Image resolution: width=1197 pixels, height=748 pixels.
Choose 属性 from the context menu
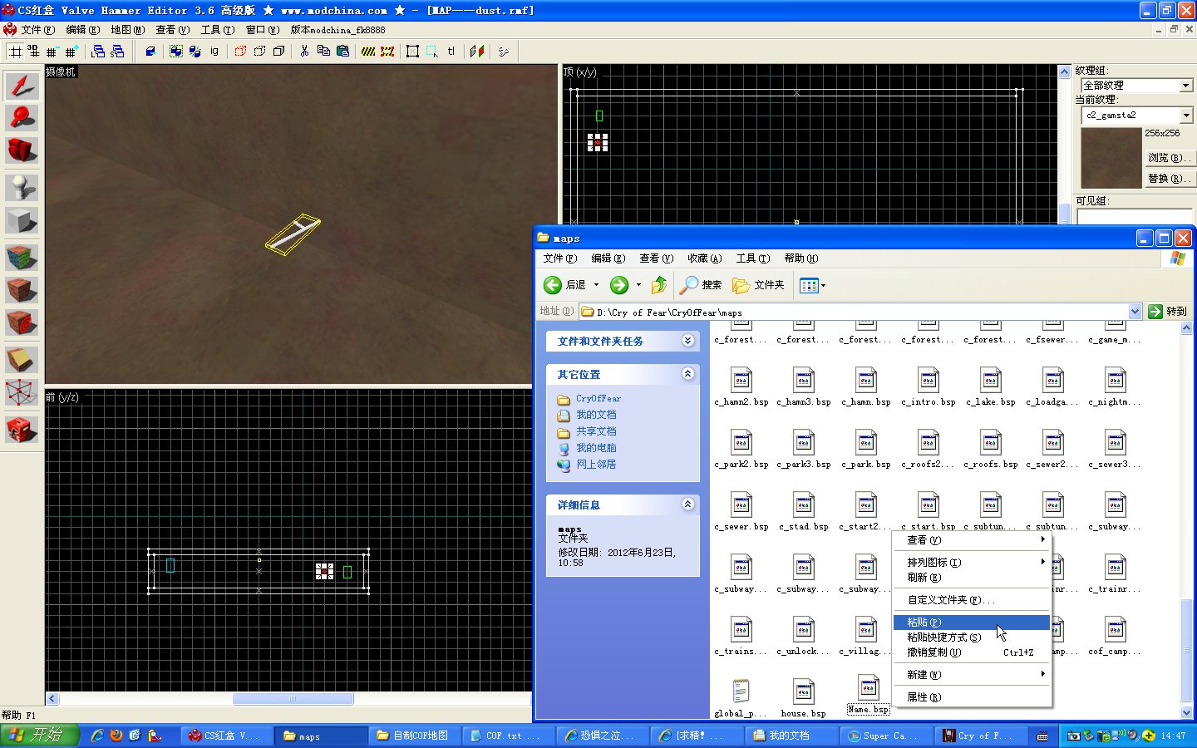click(x=972, y=697)
